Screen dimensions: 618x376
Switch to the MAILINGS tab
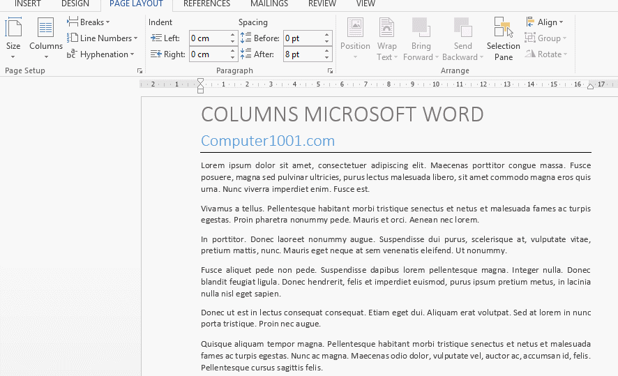tap(269, 4)
